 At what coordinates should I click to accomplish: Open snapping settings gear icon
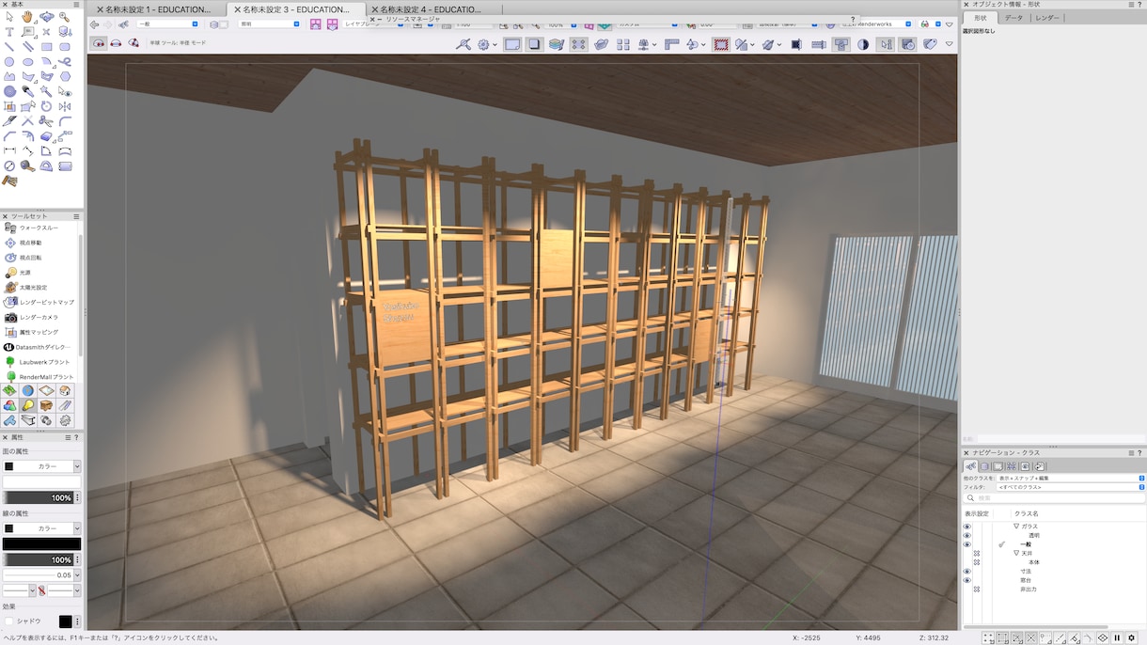point(1131,637)
